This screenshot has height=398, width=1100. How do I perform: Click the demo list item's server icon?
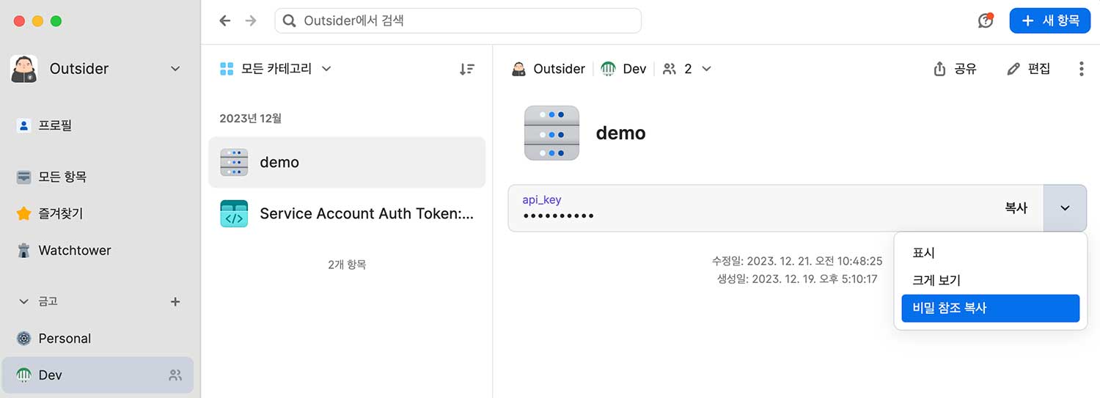click(234, 162)
